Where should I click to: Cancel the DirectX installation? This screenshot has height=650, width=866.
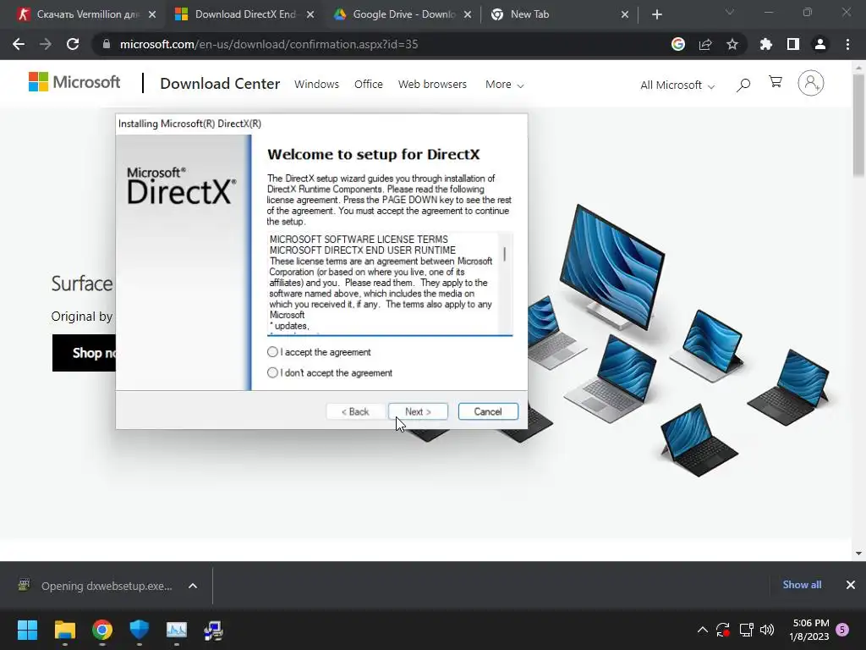(x=488, y=412)
